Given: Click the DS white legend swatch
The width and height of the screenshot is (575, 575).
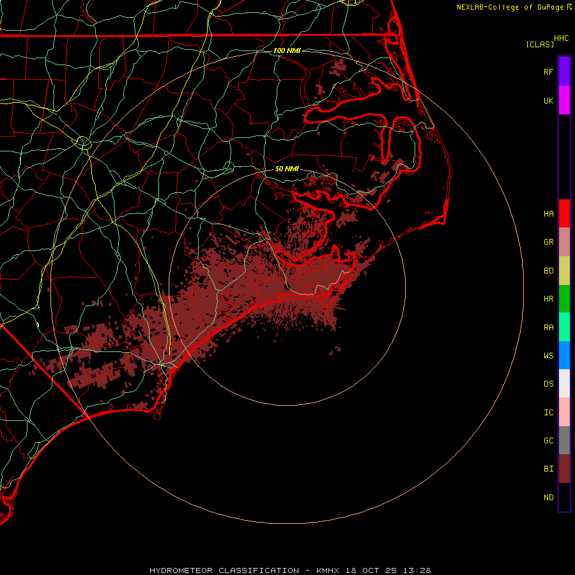Looking at the screenshot, I should 564,383.
